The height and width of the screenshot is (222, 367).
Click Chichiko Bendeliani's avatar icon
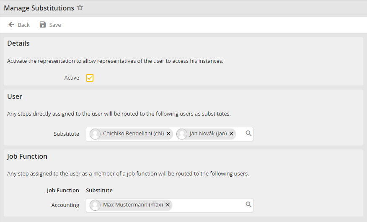pyautogui.click(x=96, y=134)
